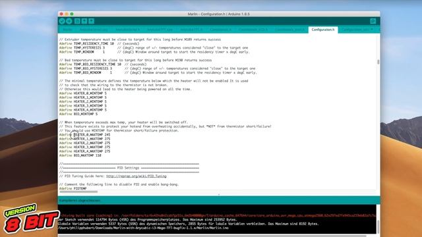Click the HEATER_1_MAXTEMP 275 line
The image size is (422, 237).
point(85,139)
